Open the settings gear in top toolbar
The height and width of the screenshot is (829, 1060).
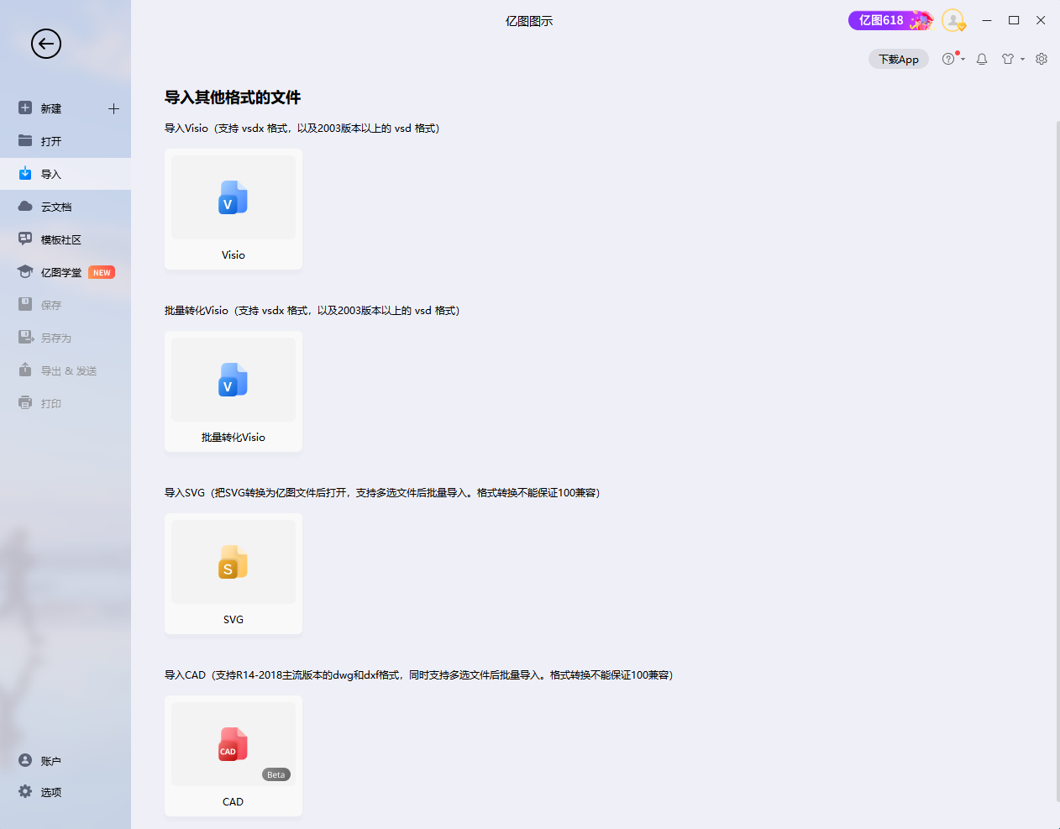pyautogui.click(x=1042, y=59)
